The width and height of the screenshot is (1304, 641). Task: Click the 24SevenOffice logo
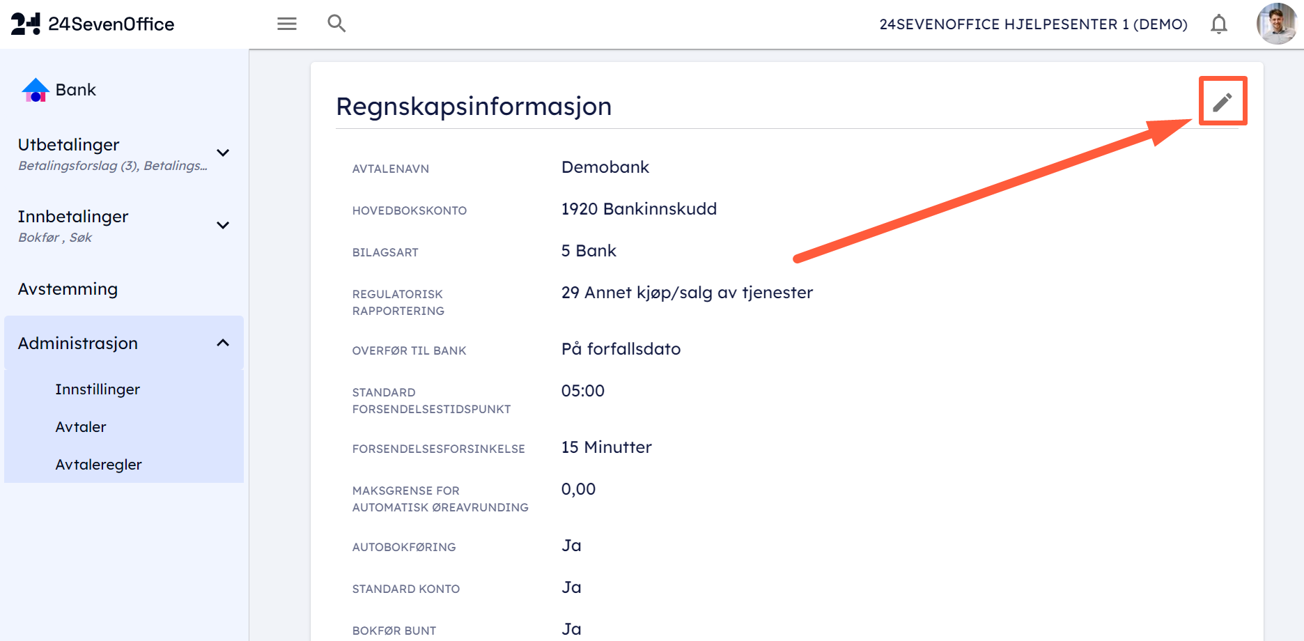[x=93, y=24]
